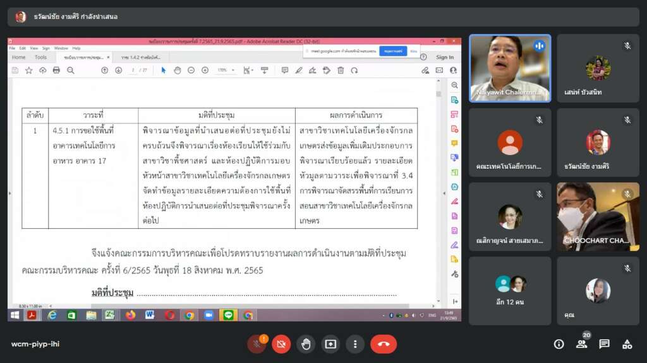Open More Tools wrench icon in right pane
The image size is (647, 363).
[x=454, y=274]
